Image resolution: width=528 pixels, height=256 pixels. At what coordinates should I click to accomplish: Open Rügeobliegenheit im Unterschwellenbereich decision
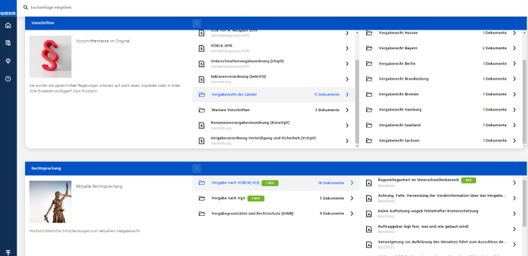(x=442, y=183)
